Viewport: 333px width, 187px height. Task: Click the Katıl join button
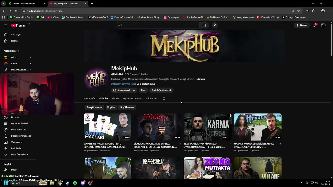[143, 90]
